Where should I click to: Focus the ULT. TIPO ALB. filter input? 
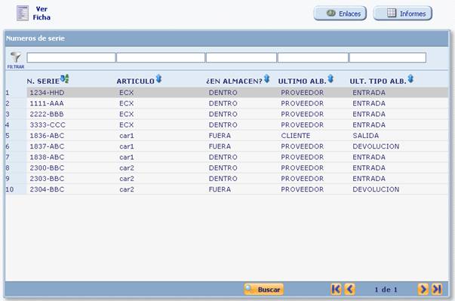point(388,57)
